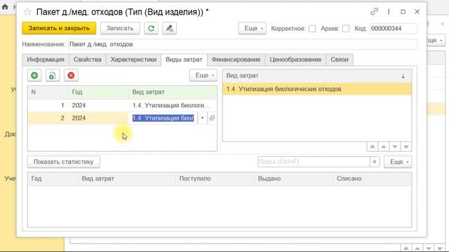Open the Характеристики tab

point(133,59)
